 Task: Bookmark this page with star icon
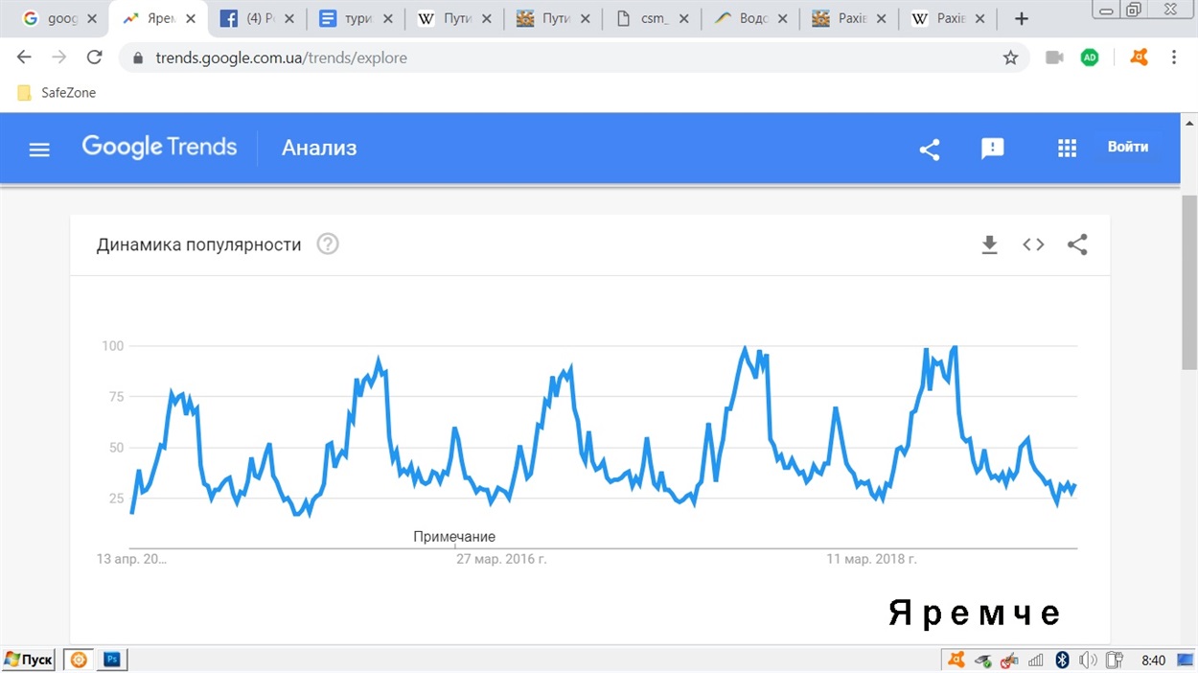pos(1010,58)
